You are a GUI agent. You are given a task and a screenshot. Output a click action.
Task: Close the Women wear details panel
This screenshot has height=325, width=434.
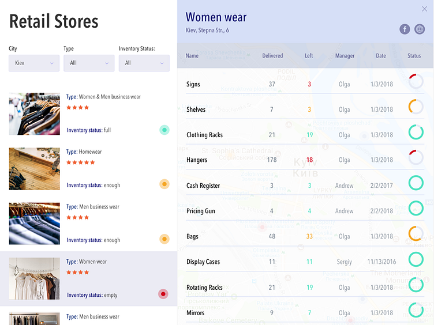424,9
